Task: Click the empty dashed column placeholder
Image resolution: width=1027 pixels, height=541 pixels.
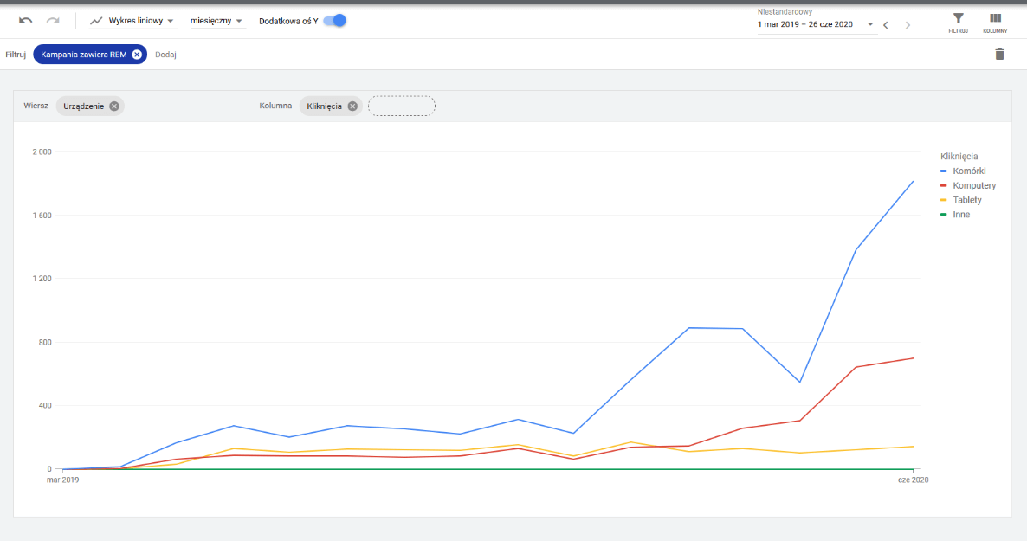Action: point(402,106)
